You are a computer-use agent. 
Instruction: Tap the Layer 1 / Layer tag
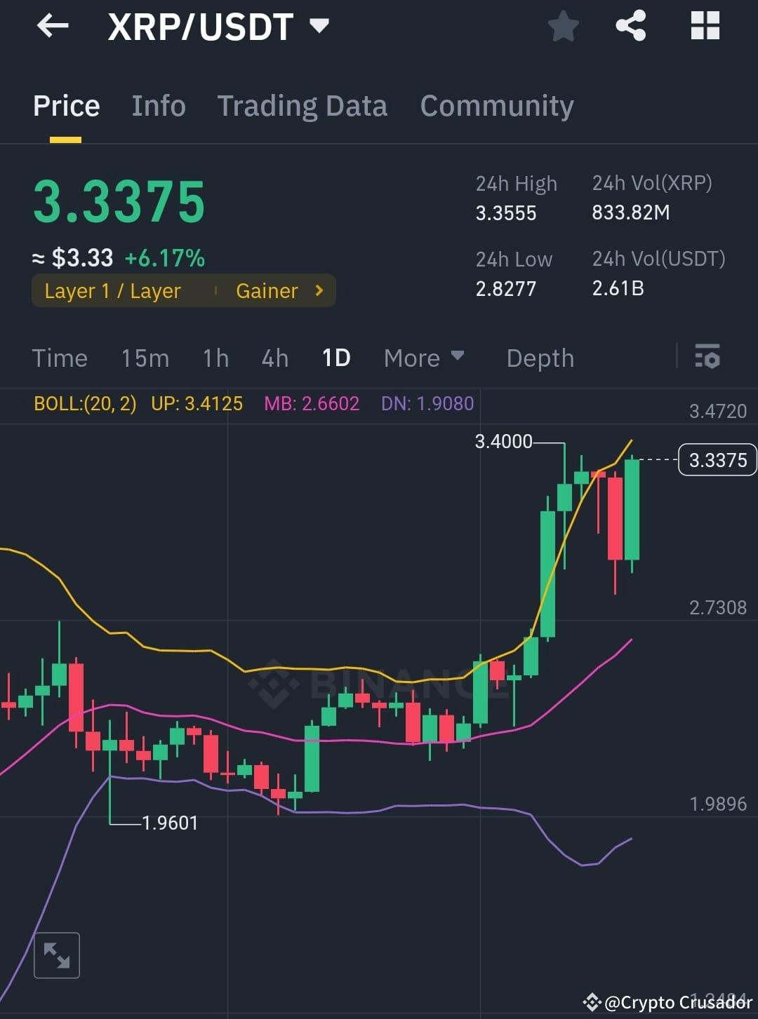(112, 290)
